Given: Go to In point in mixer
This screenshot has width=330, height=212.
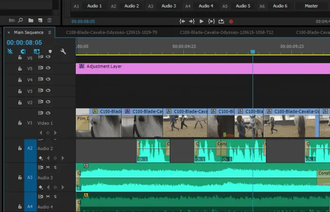Looking at the screenshot, I should [x=182, y=22].
